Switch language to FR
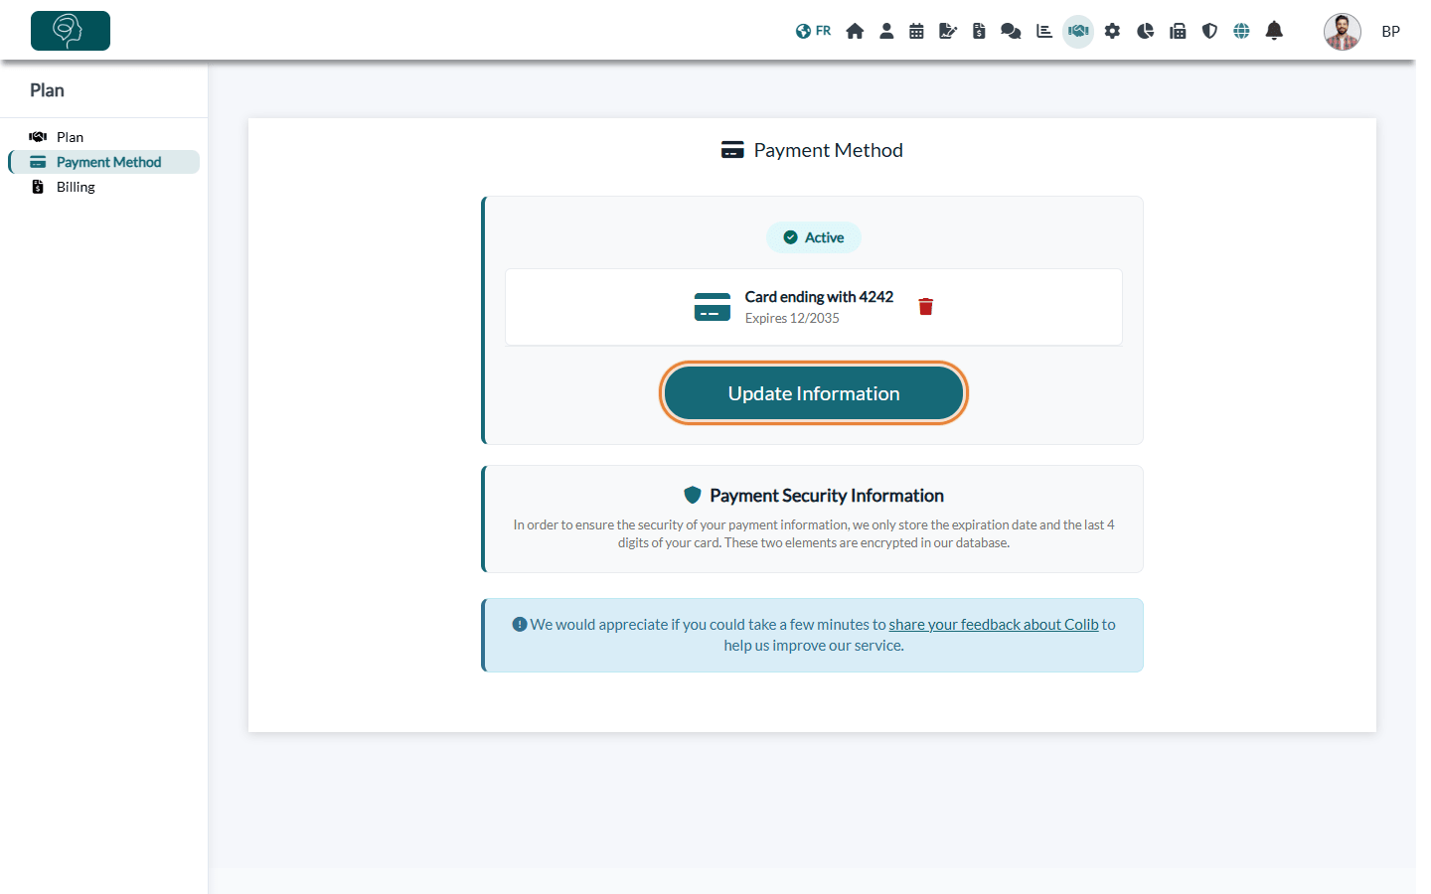Image resolution: width=1431 pixels, height=894 pixels. (x=813, y=31)
